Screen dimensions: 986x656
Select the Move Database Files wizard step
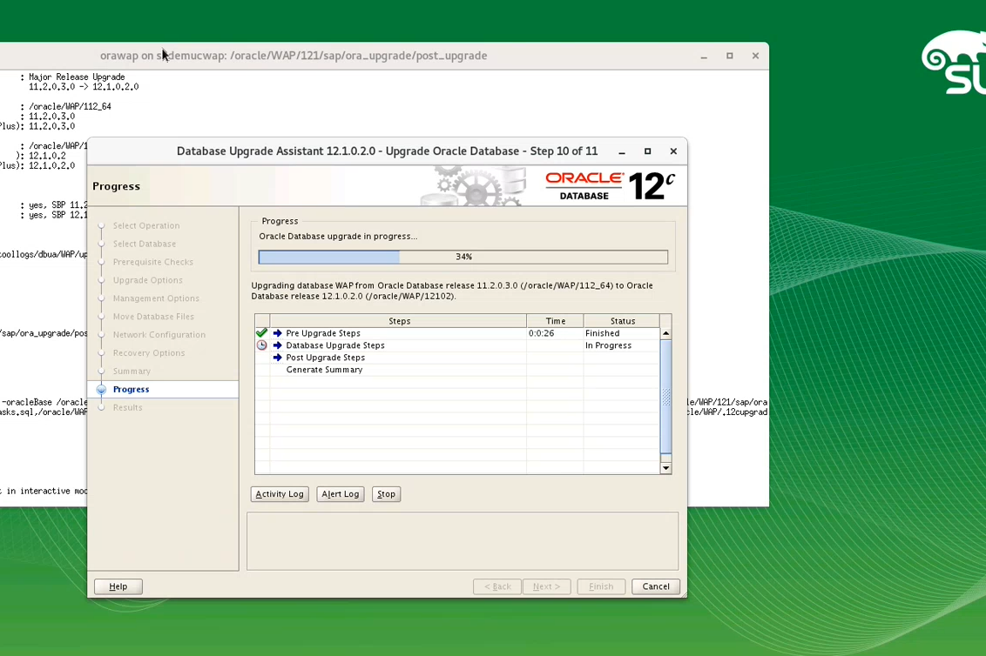coord(153,317)
